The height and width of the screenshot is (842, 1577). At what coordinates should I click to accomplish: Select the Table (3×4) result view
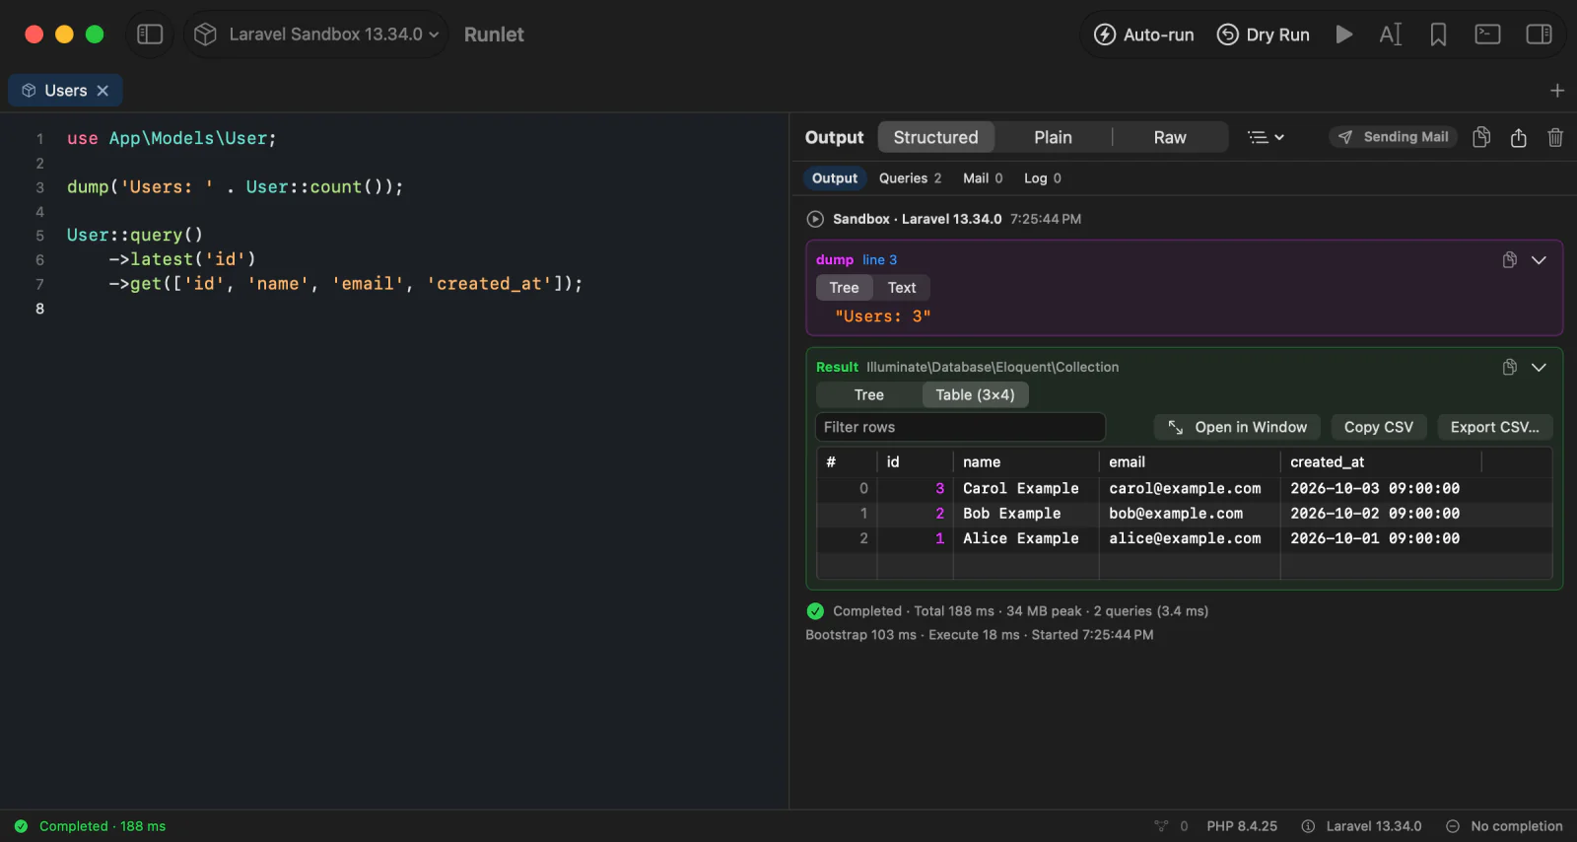(x=975, y=395)
